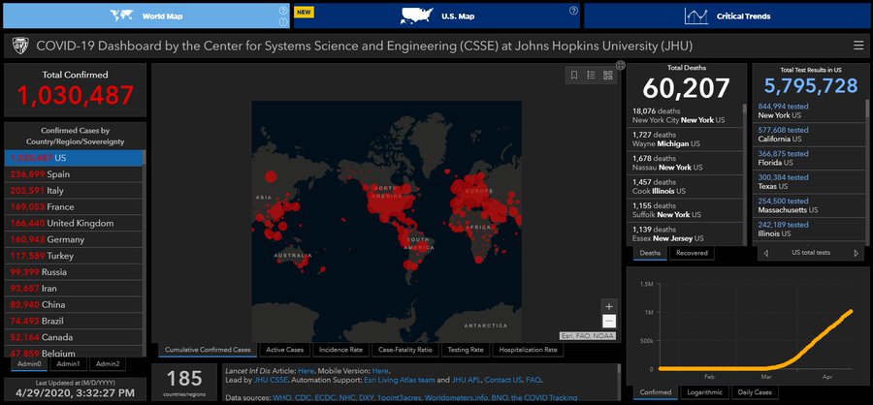Go to next panel with right arrow near US total tests

pyautogui.click(x=856, y=253)
